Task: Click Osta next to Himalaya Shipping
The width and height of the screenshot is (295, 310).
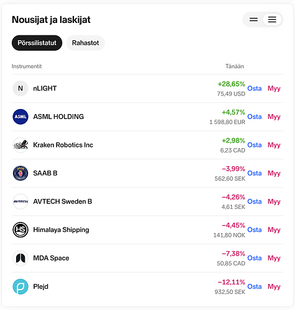Action: [255, 230]
